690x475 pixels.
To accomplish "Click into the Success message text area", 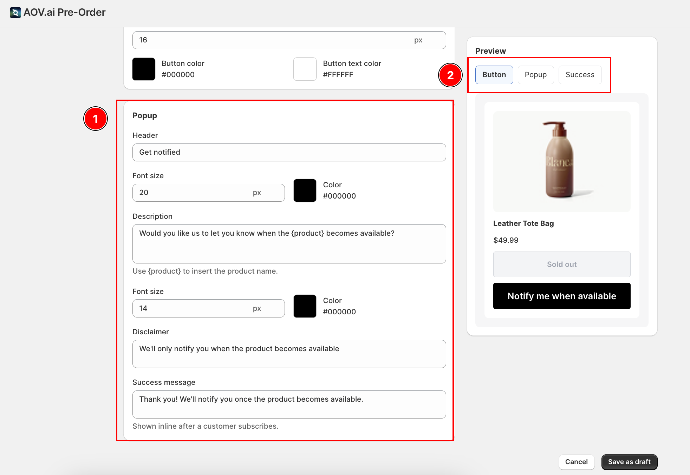I will click(289, 404).
